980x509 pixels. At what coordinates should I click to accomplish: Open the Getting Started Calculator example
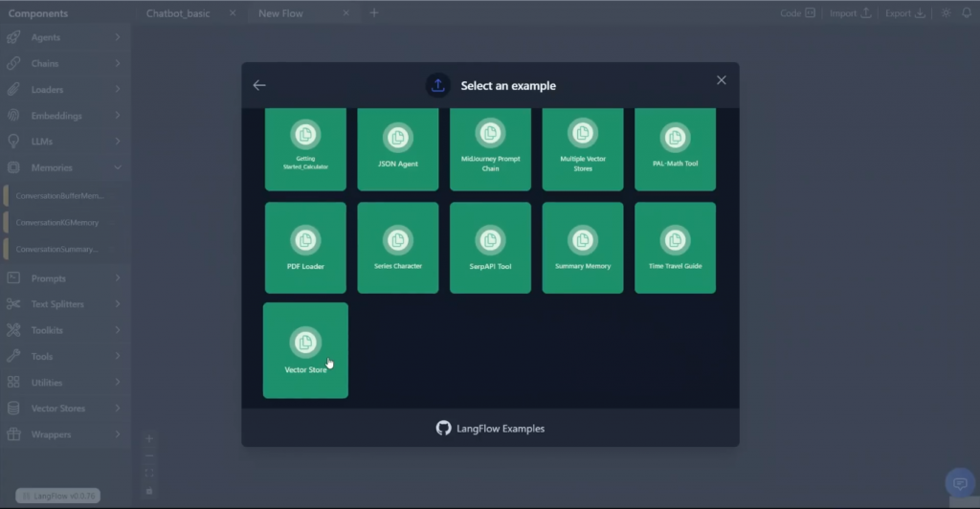[x=305, y=149]
